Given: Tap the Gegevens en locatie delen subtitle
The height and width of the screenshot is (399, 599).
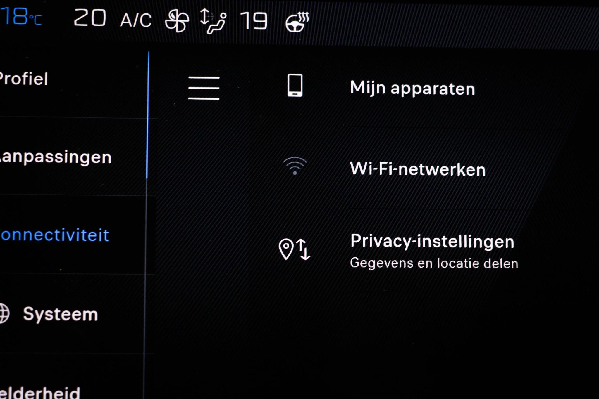Looking at the screenshot, I should click(434, 263).
